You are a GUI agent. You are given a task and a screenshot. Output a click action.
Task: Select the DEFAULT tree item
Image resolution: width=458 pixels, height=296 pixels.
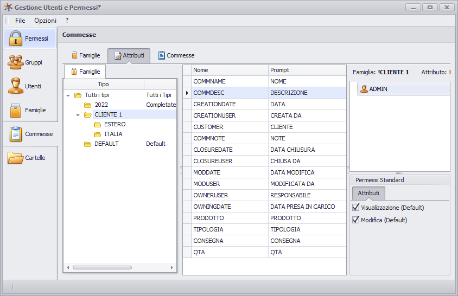coord(106,144)
